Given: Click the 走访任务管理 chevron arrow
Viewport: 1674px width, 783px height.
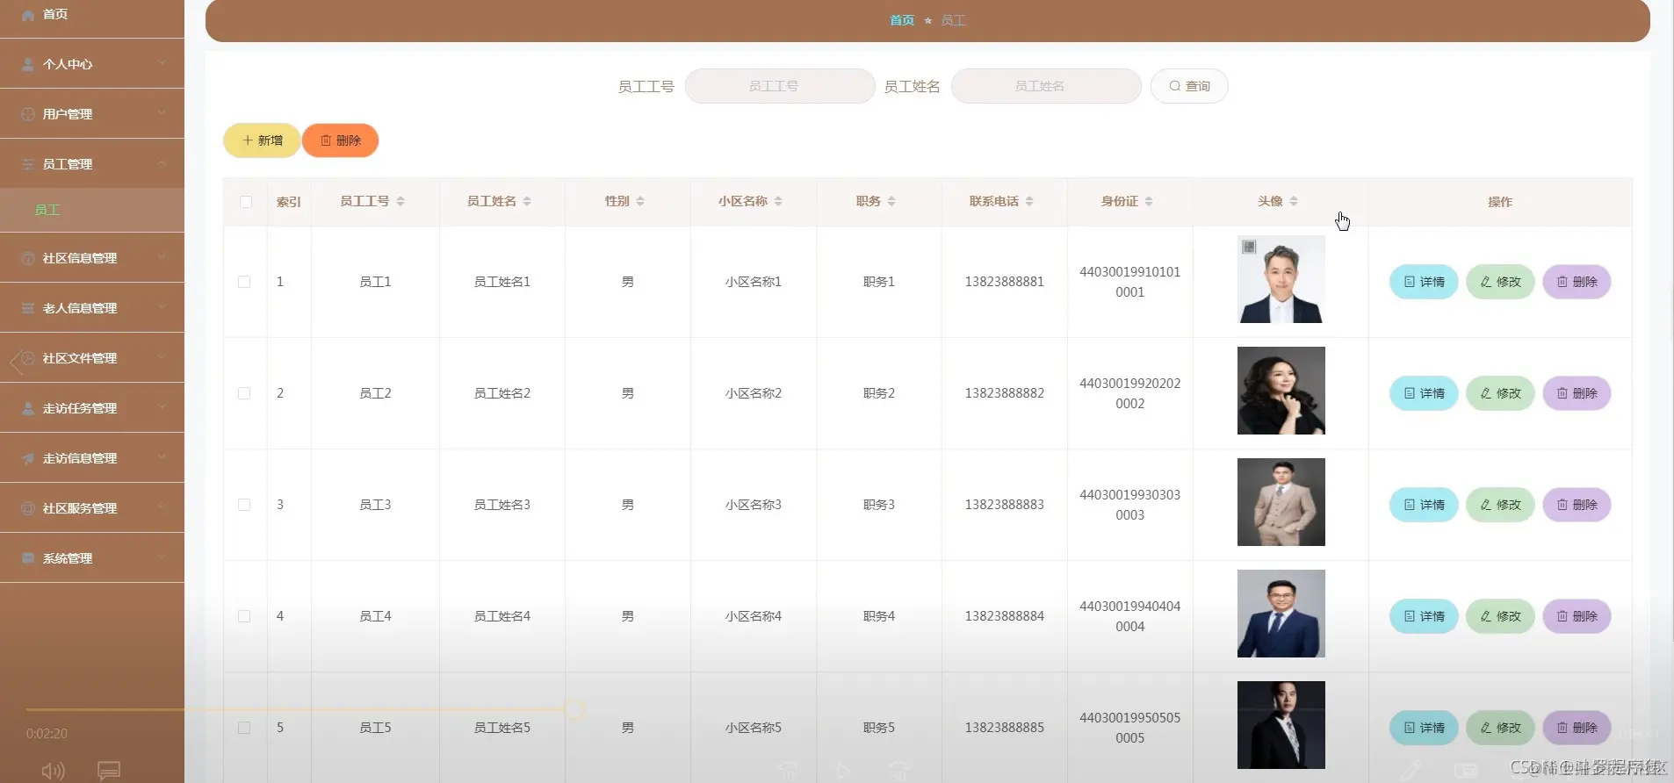Looking at the screenshot, I should click(162, 407).
